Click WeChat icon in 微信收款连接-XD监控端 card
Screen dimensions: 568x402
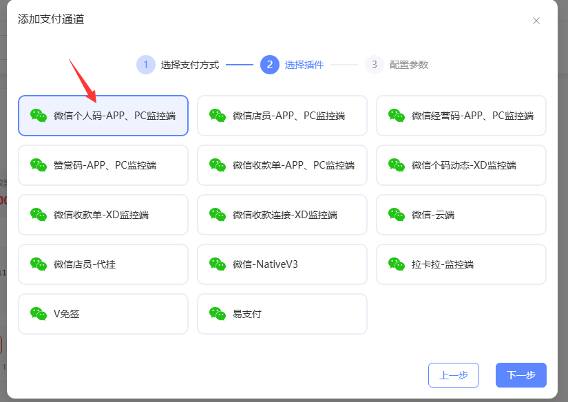218,215
